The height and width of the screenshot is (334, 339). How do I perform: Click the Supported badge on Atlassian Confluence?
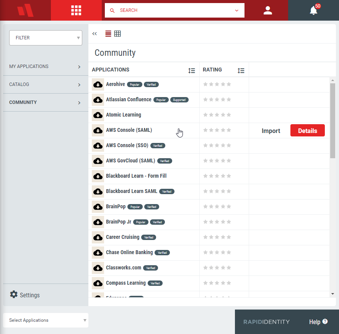179,100
